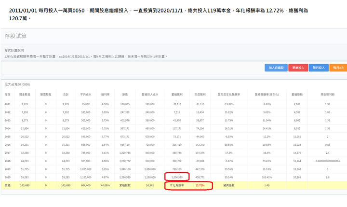Click the 累積獲利 column header
Image resolution: width=347 pixels, height=207 pixels.
click(x=177, y=95)
